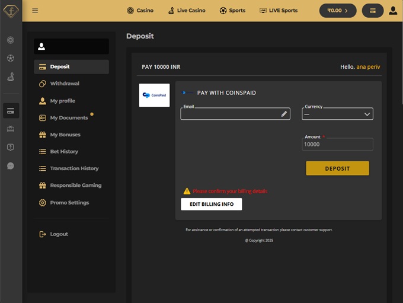Click the EDIT BILLING INFO button
Image resolution: width=403 pixels, height=303 pixels.
click(211, 204)
